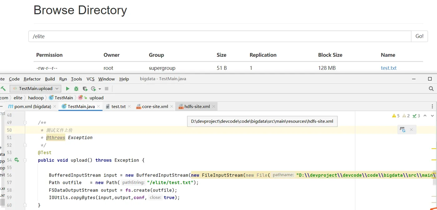Open Search Everywhere magnifier icon
The image size is (437, 210).
click(431, 88)
